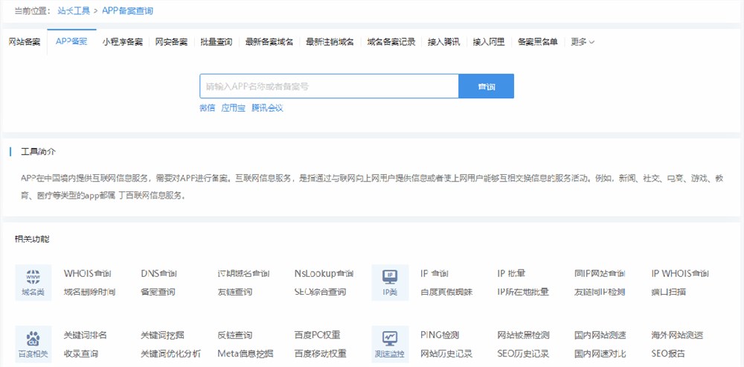
Task: Click the 微信 suggestion link
Action: click(207, 108)
